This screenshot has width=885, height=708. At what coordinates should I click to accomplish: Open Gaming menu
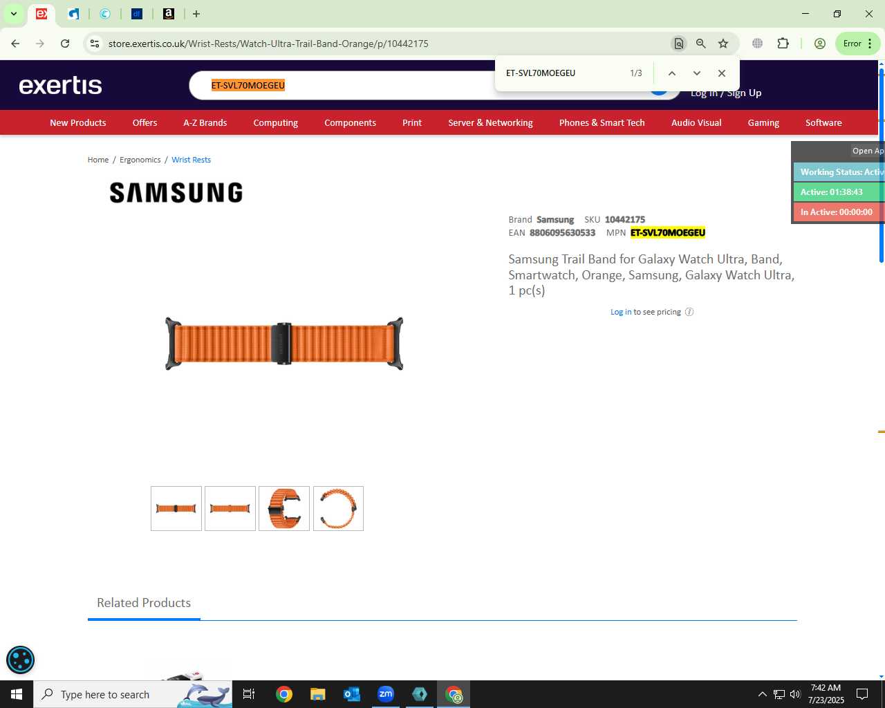[x=763, y=122]
